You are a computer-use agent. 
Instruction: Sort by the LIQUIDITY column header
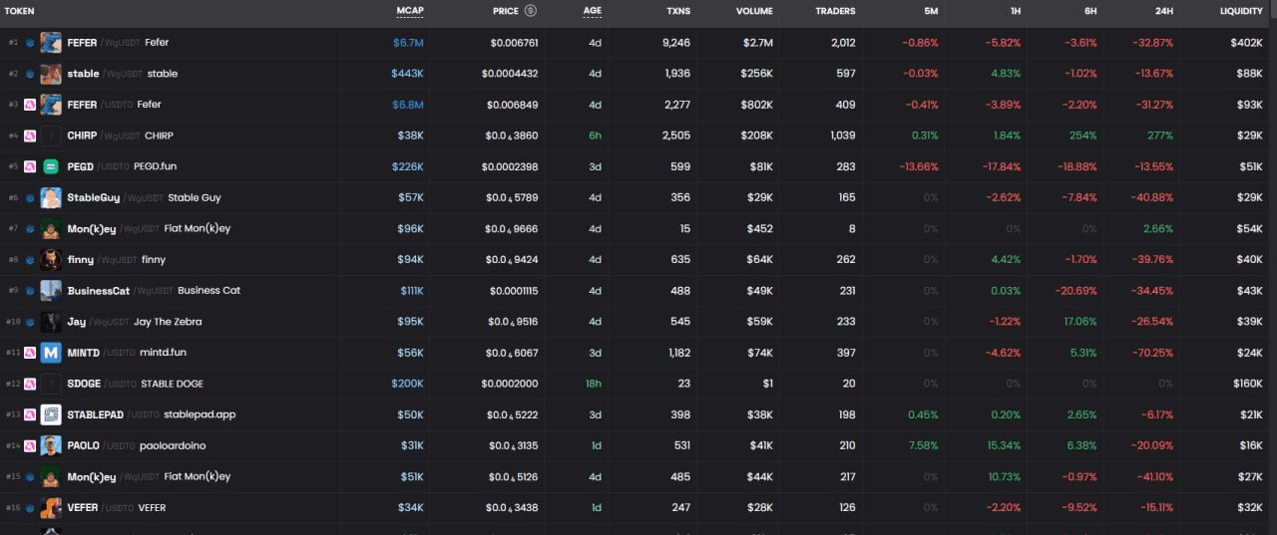(x=1241, y=11)
